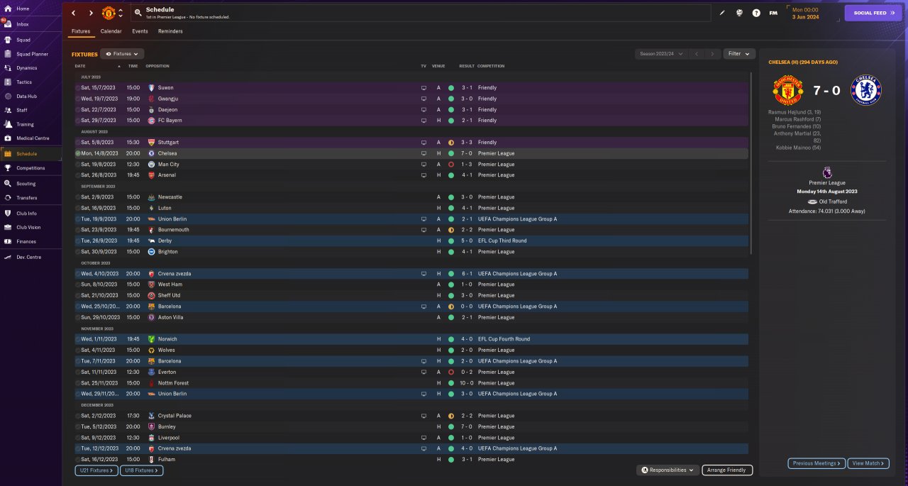Click the fixtures list scrollbar

tap(751, 163)
